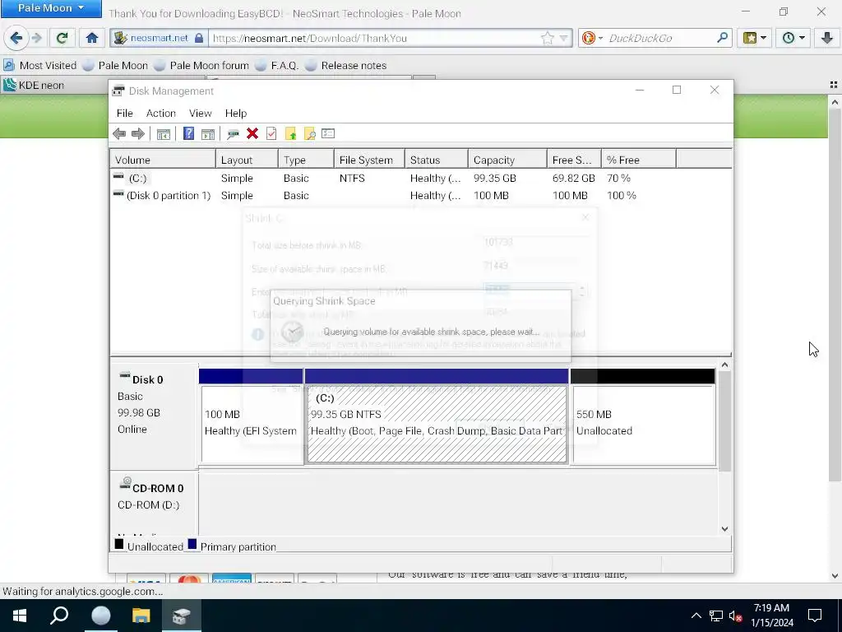The height and width of the screenshot is (632, 842).
Task: Open the URL history dropdown arrow
Action: pos(563,38)
